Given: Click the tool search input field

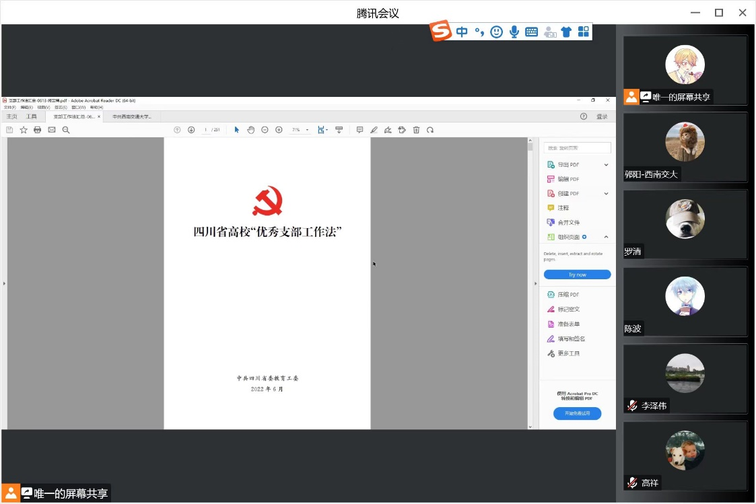Looking at the screenshot, I should [577, 147].
